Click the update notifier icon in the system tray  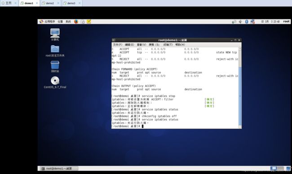pos(234,22)
